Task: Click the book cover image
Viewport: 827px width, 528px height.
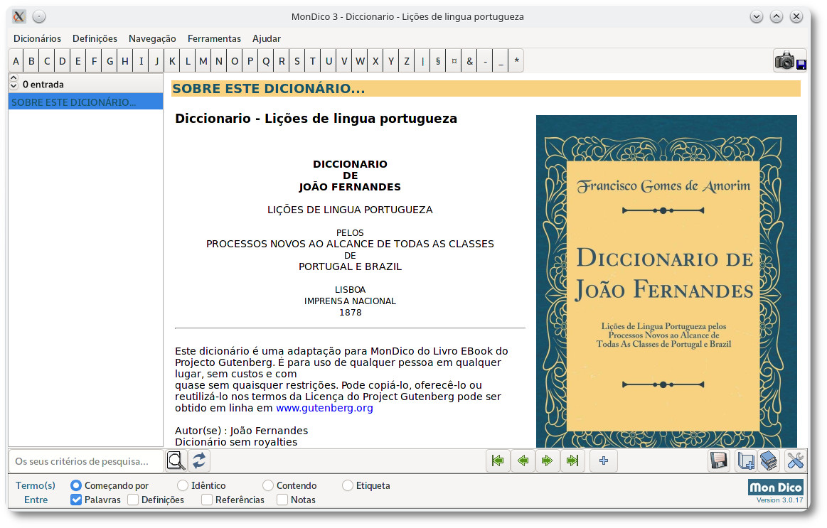Action: 666,281
